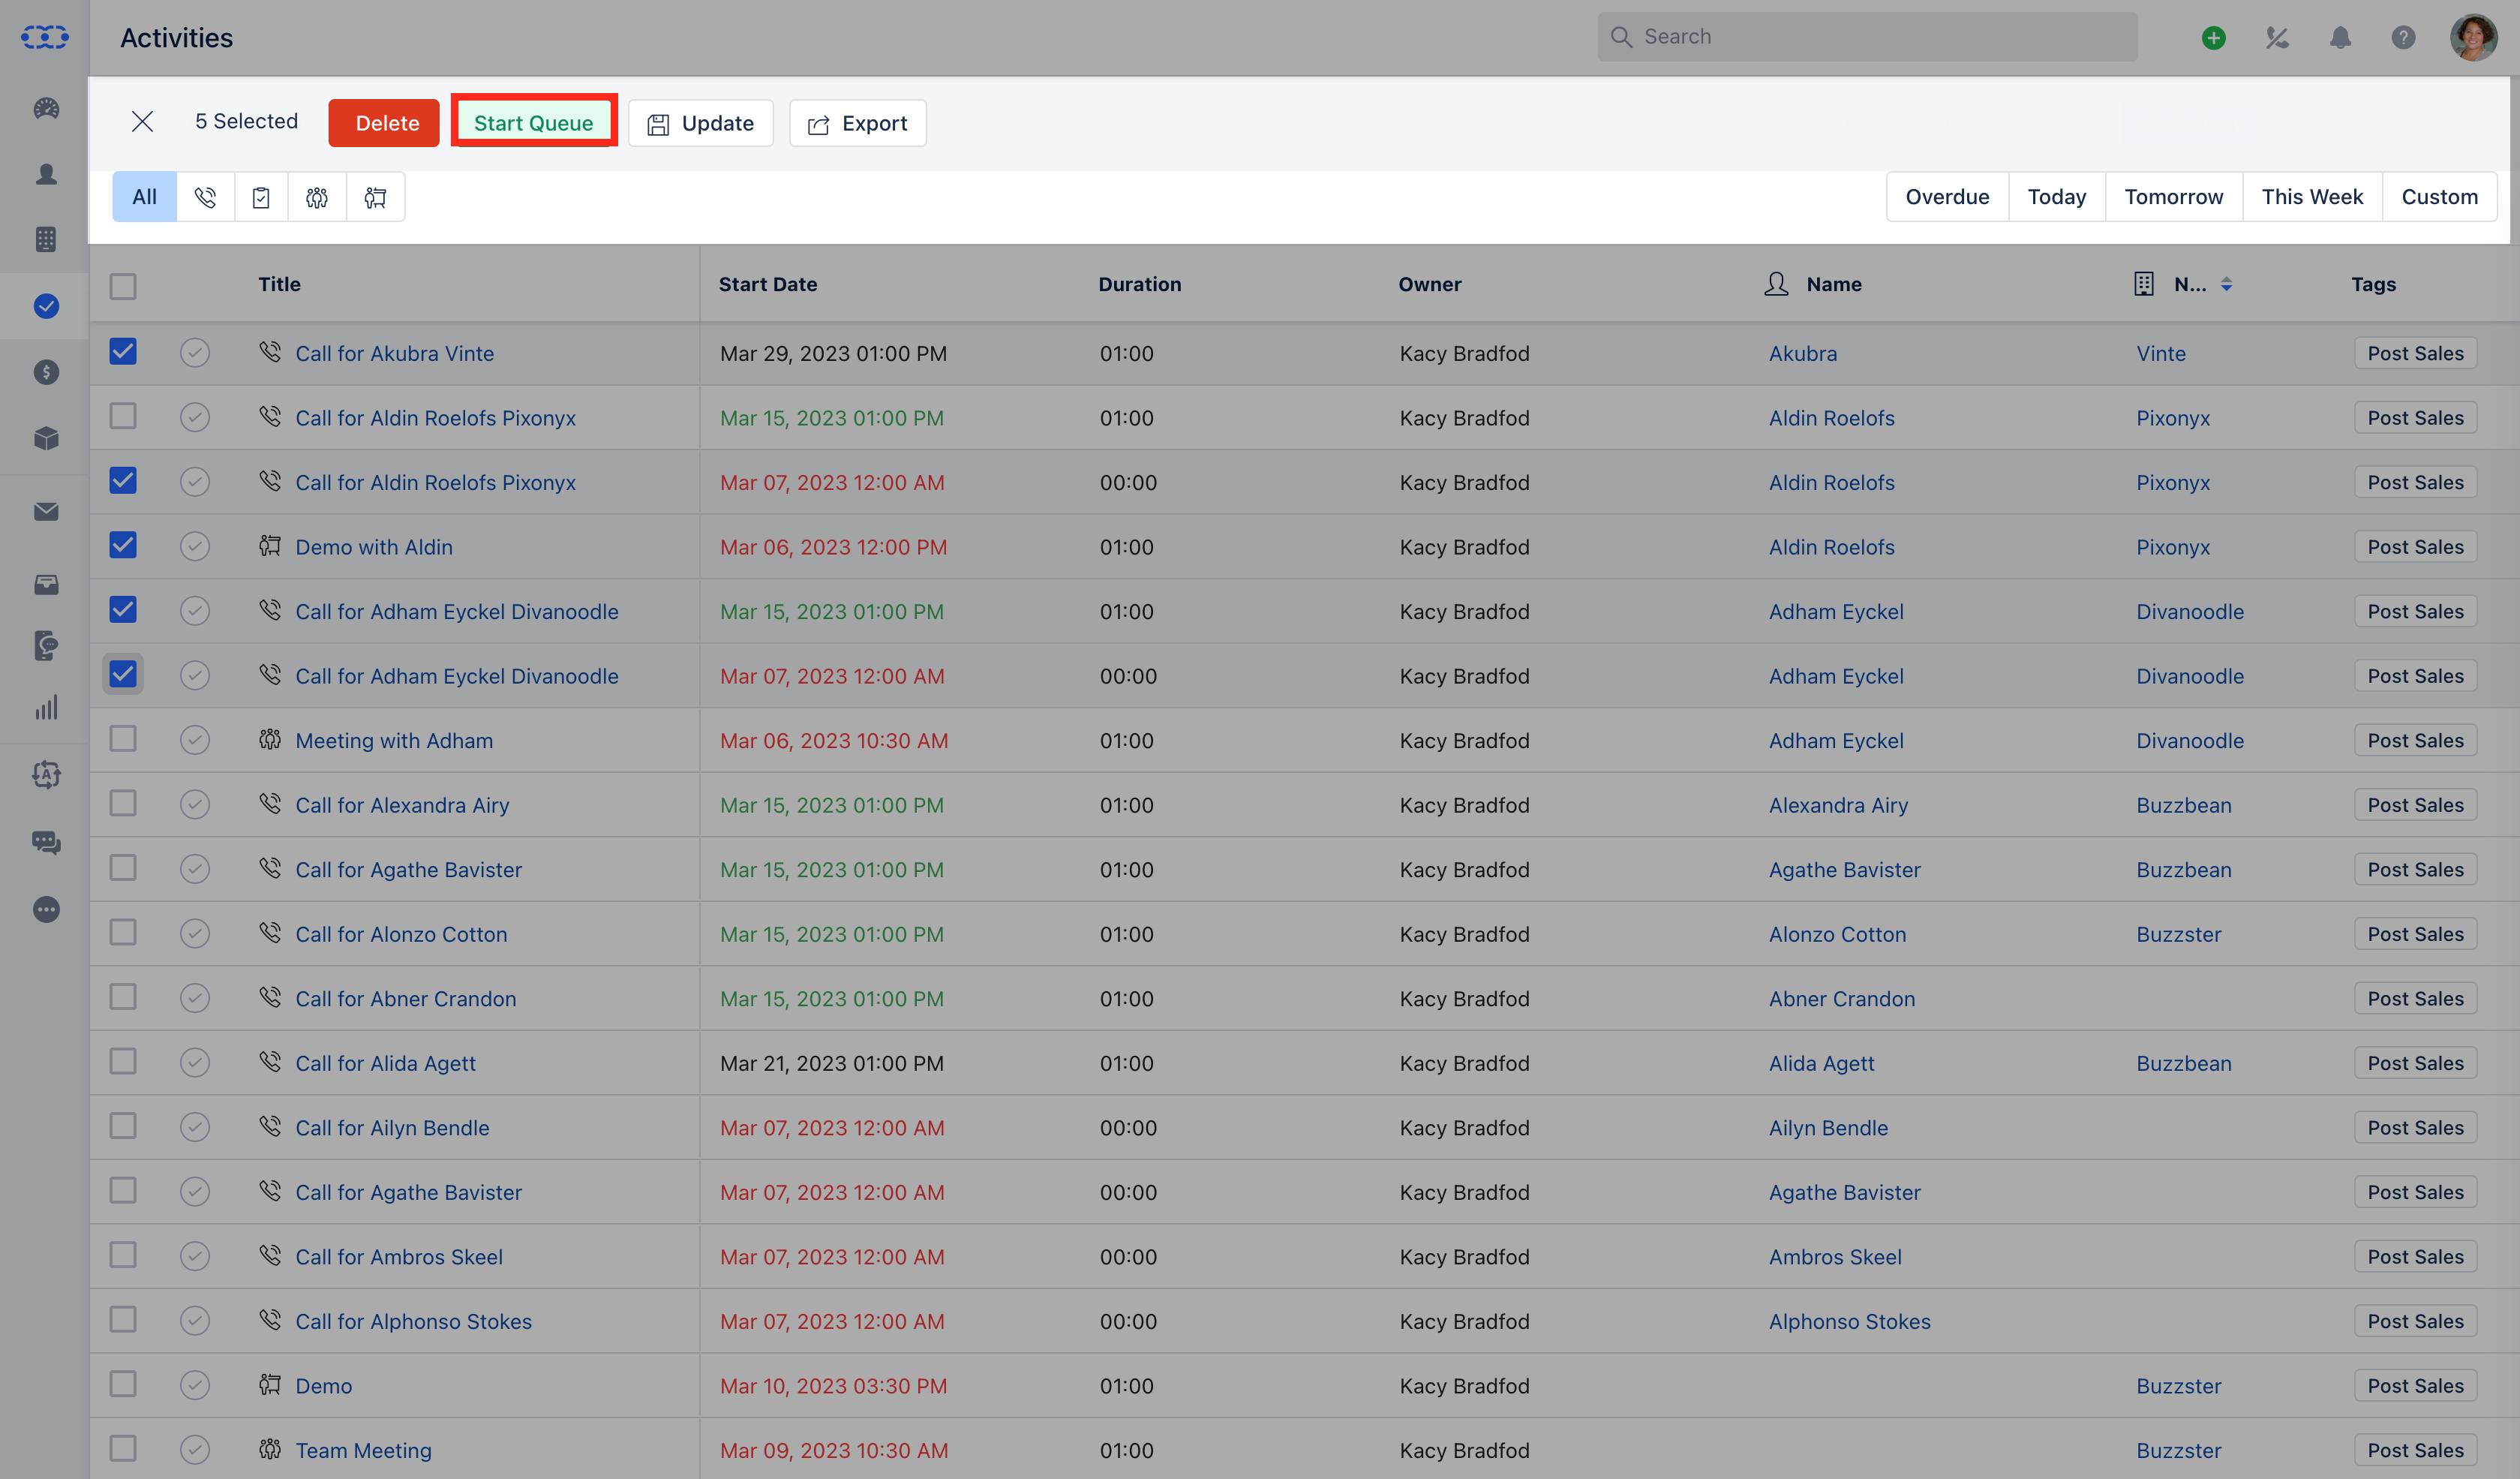Image resolution: width=2520 pixels, height=1479 pixels.
Task: Open the user profile avatar
Action: point(2474,38)
